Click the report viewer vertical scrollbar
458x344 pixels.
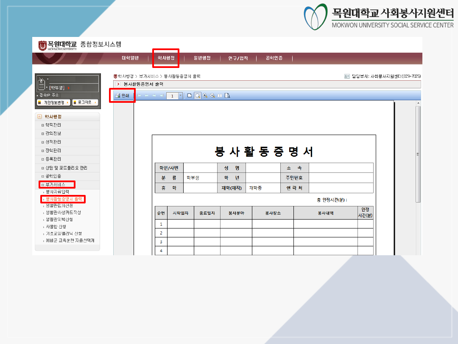coord(418,153)
